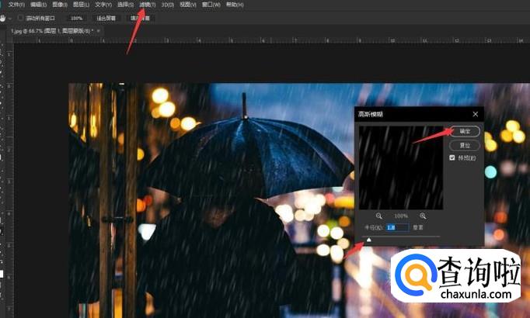Click the zoom out magnifier in Gaussian Blur dialog
Image resolution: width=530 pixels, height=318 pixels.
379,216
